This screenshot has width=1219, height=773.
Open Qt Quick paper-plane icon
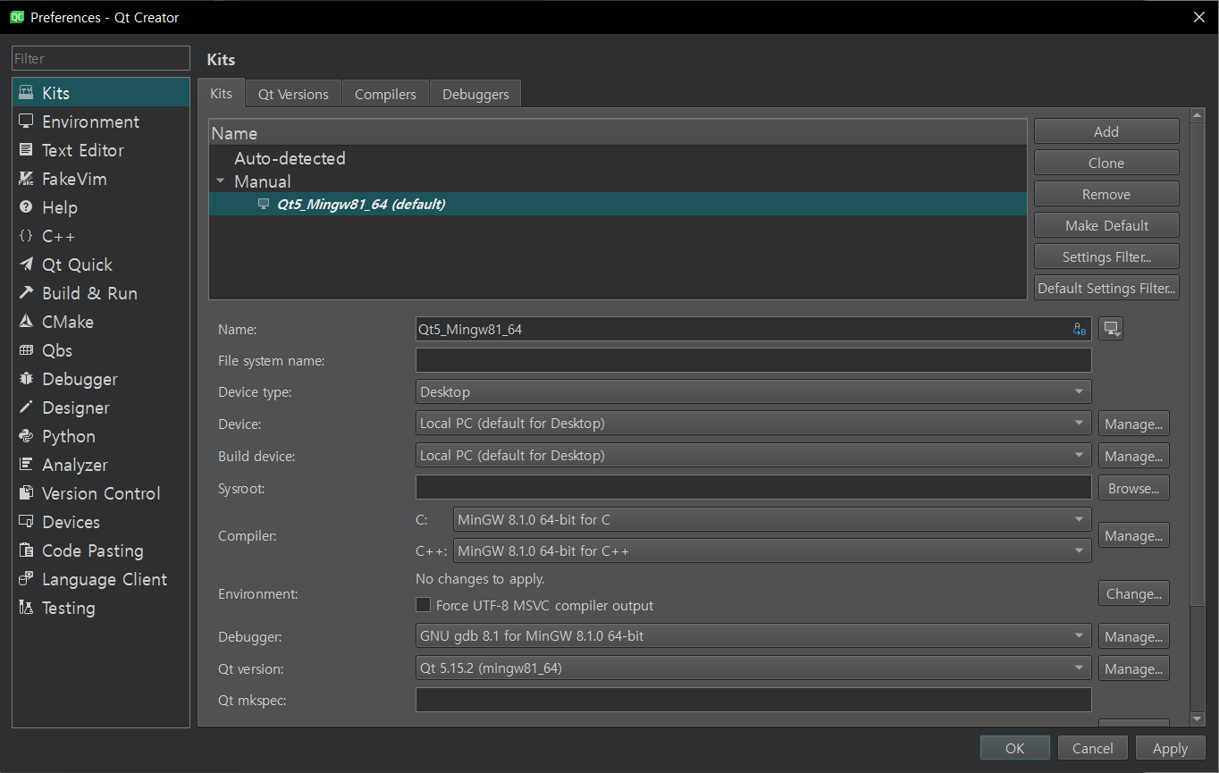click(26, 265)
